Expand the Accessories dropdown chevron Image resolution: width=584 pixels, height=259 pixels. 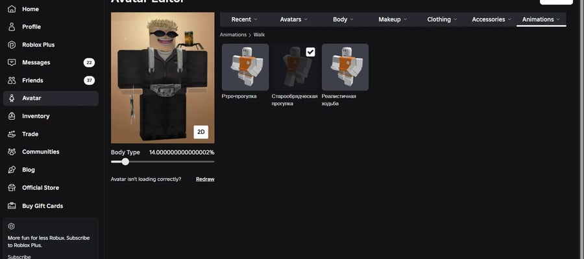pyautogui.click(x=509, y=19)
